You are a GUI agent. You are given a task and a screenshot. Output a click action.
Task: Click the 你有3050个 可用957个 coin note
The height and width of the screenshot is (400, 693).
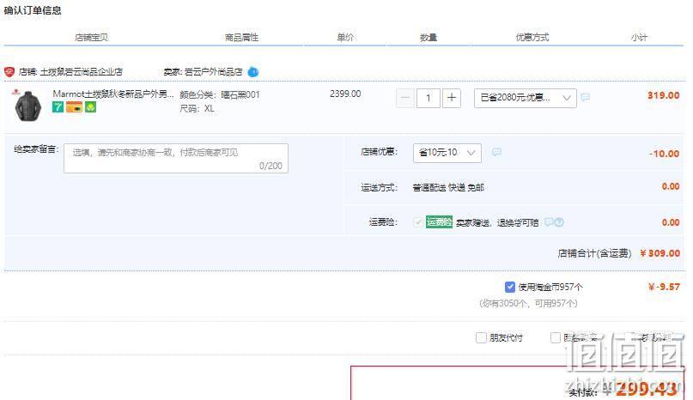529,303
